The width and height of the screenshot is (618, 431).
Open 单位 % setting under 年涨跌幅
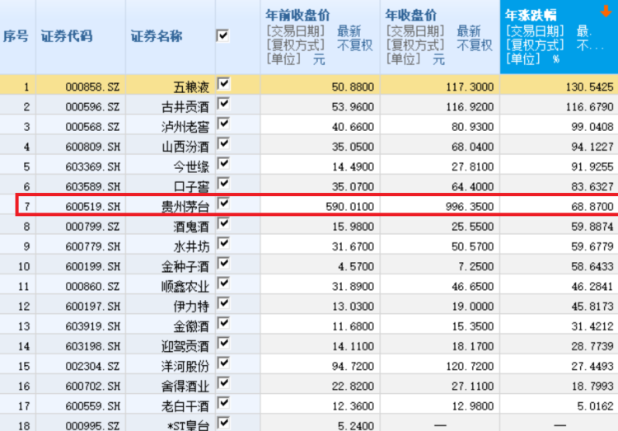tap(533, 59)
